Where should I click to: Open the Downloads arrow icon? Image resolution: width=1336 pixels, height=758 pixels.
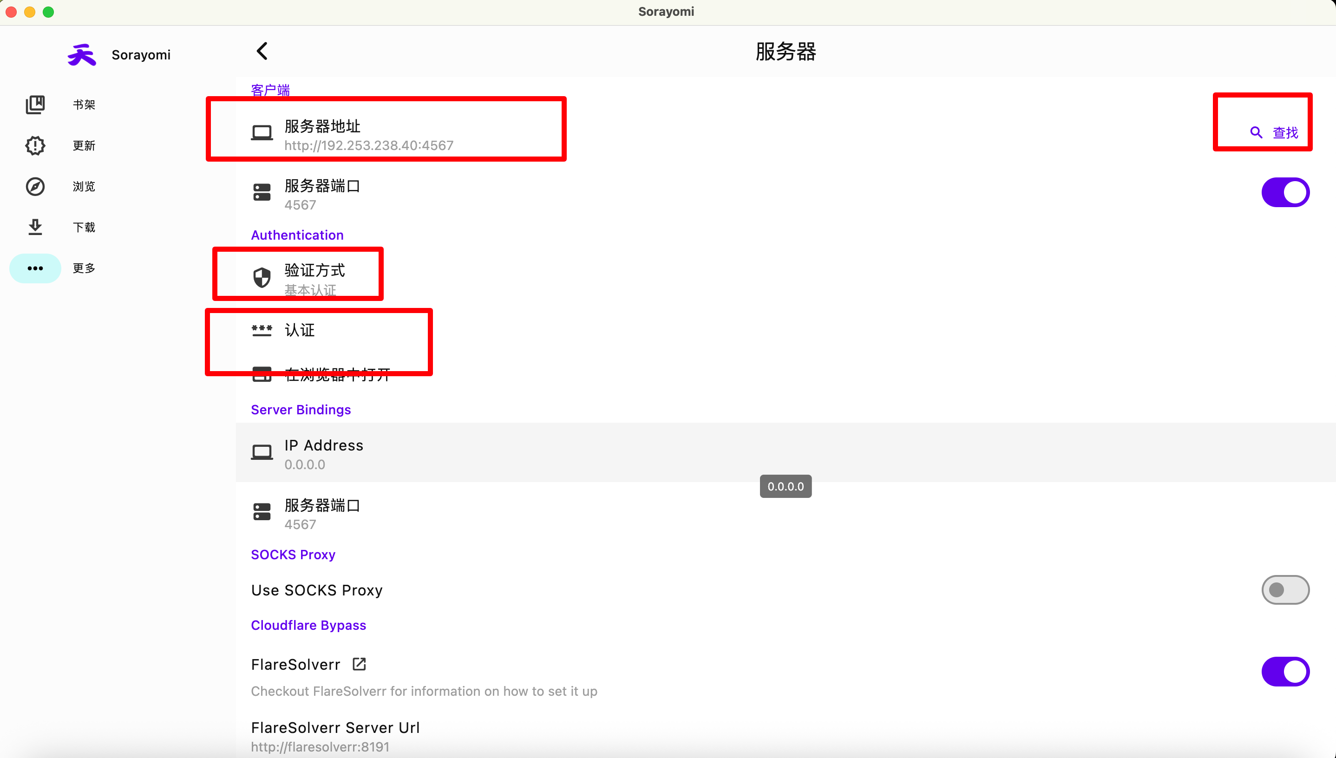(35, 227)
